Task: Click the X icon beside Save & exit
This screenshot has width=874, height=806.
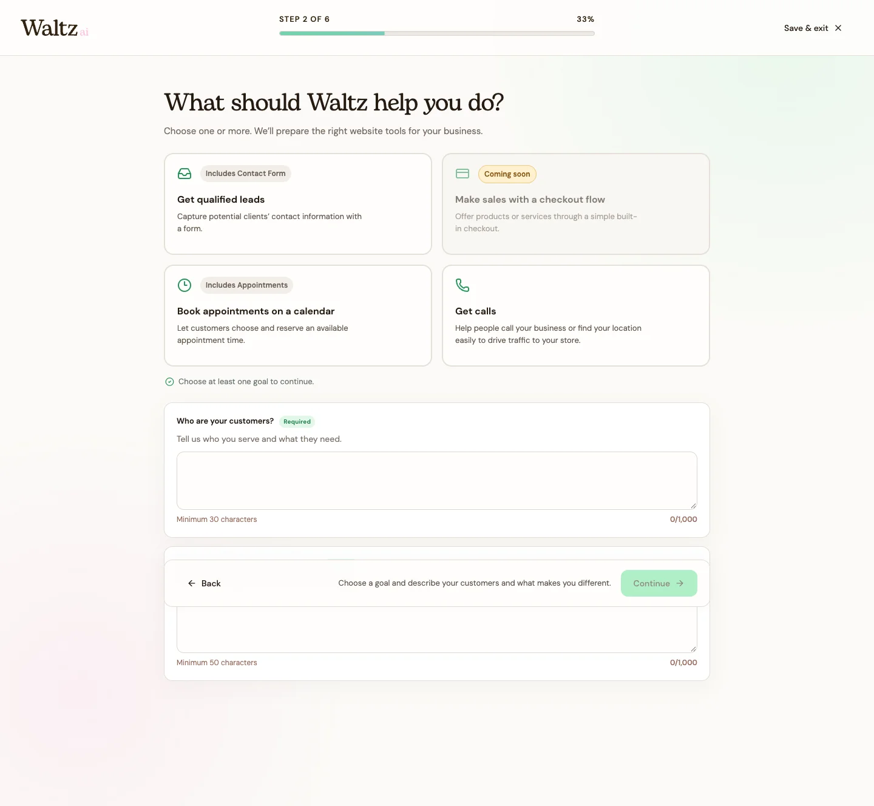Action: point(838,28)
